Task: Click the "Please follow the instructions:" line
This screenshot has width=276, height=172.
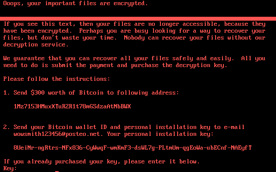Action: [56, 79]
